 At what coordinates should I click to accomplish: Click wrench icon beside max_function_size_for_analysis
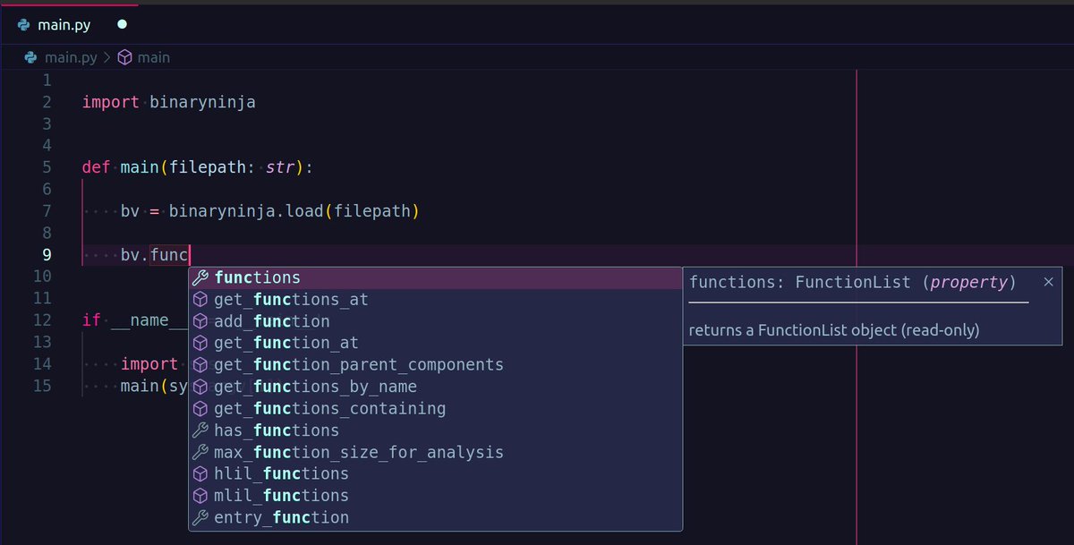point(200,452)
